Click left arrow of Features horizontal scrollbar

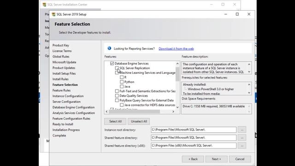click(x=106, y=112)
